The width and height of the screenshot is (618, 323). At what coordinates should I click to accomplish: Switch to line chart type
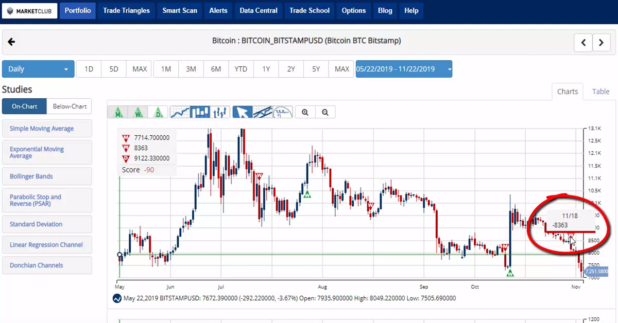coord(180,112)
